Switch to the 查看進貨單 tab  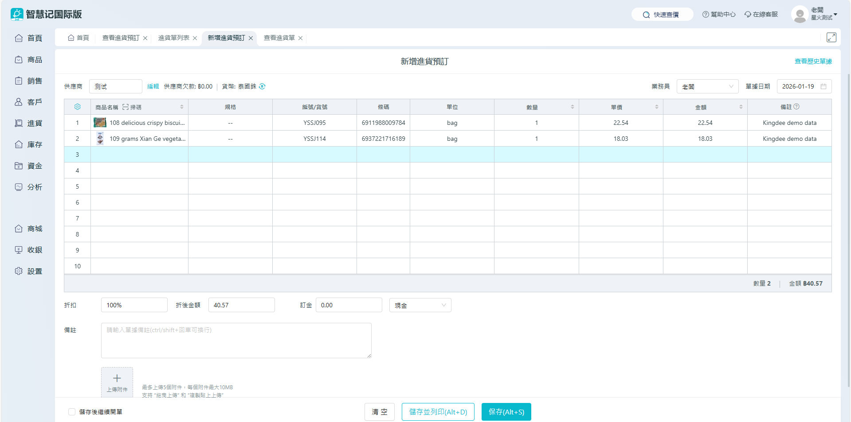click(x=279, y=38)
